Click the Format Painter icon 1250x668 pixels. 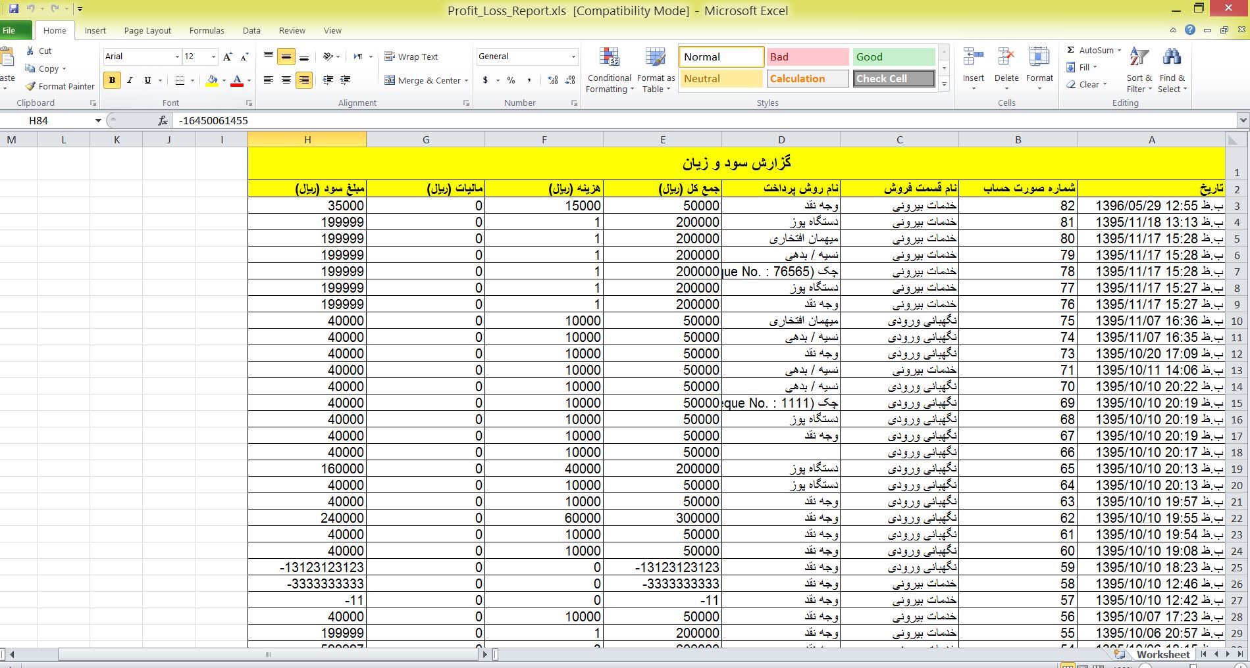click(30, 86)
